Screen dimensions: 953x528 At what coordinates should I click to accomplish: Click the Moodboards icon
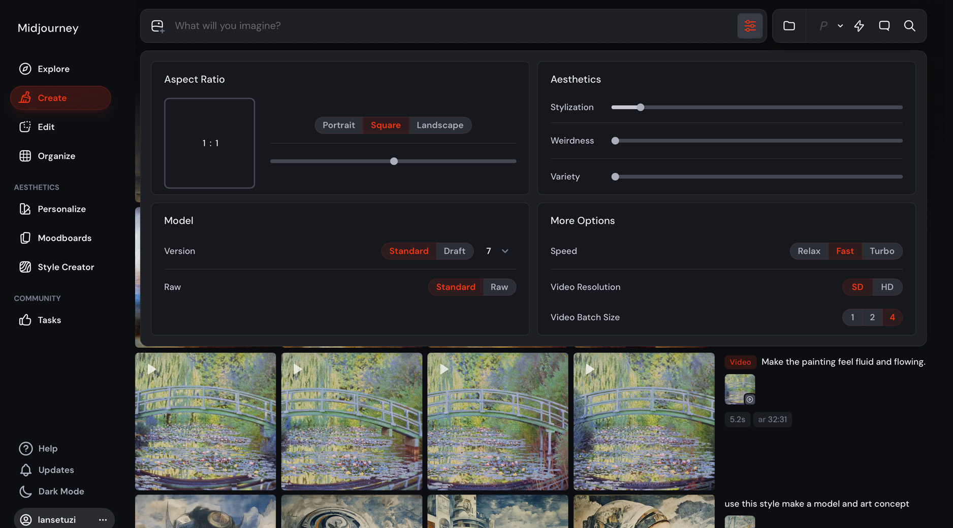25,238
